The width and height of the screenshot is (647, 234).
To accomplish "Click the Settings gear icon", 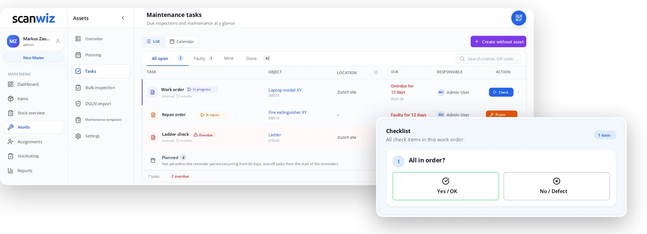I will pos(78,136).
